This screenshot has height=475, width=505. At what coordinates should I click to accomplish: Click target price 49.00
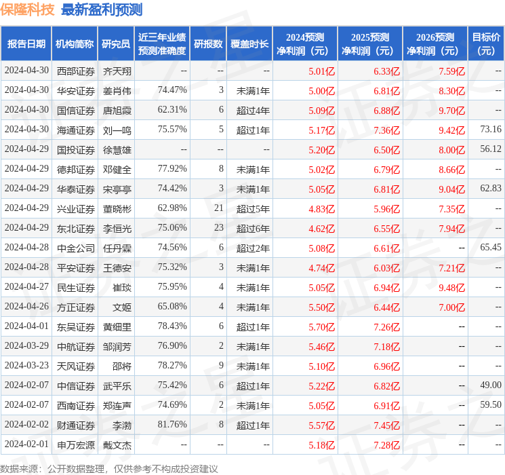click(491, 385)
